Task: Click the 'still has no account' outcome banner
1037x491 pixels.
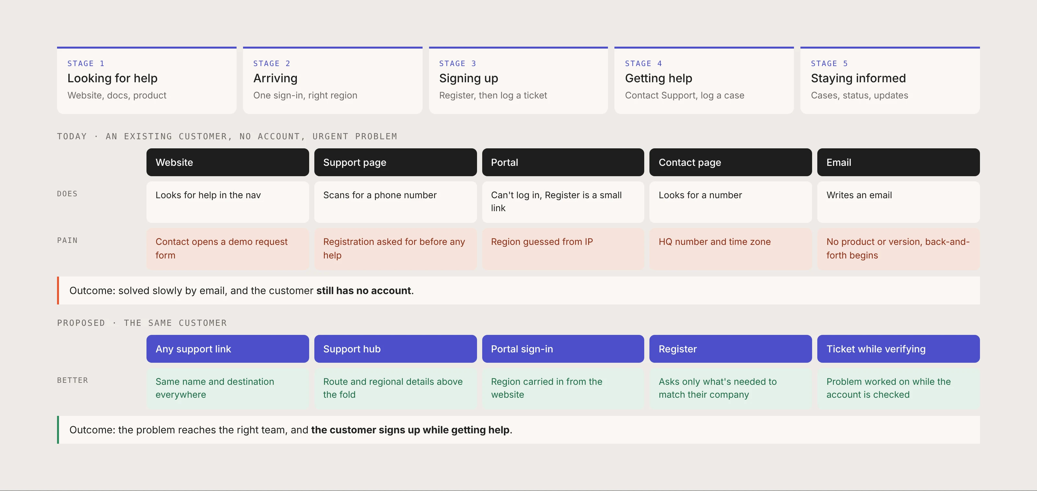Action: click(x=518, y=291)
